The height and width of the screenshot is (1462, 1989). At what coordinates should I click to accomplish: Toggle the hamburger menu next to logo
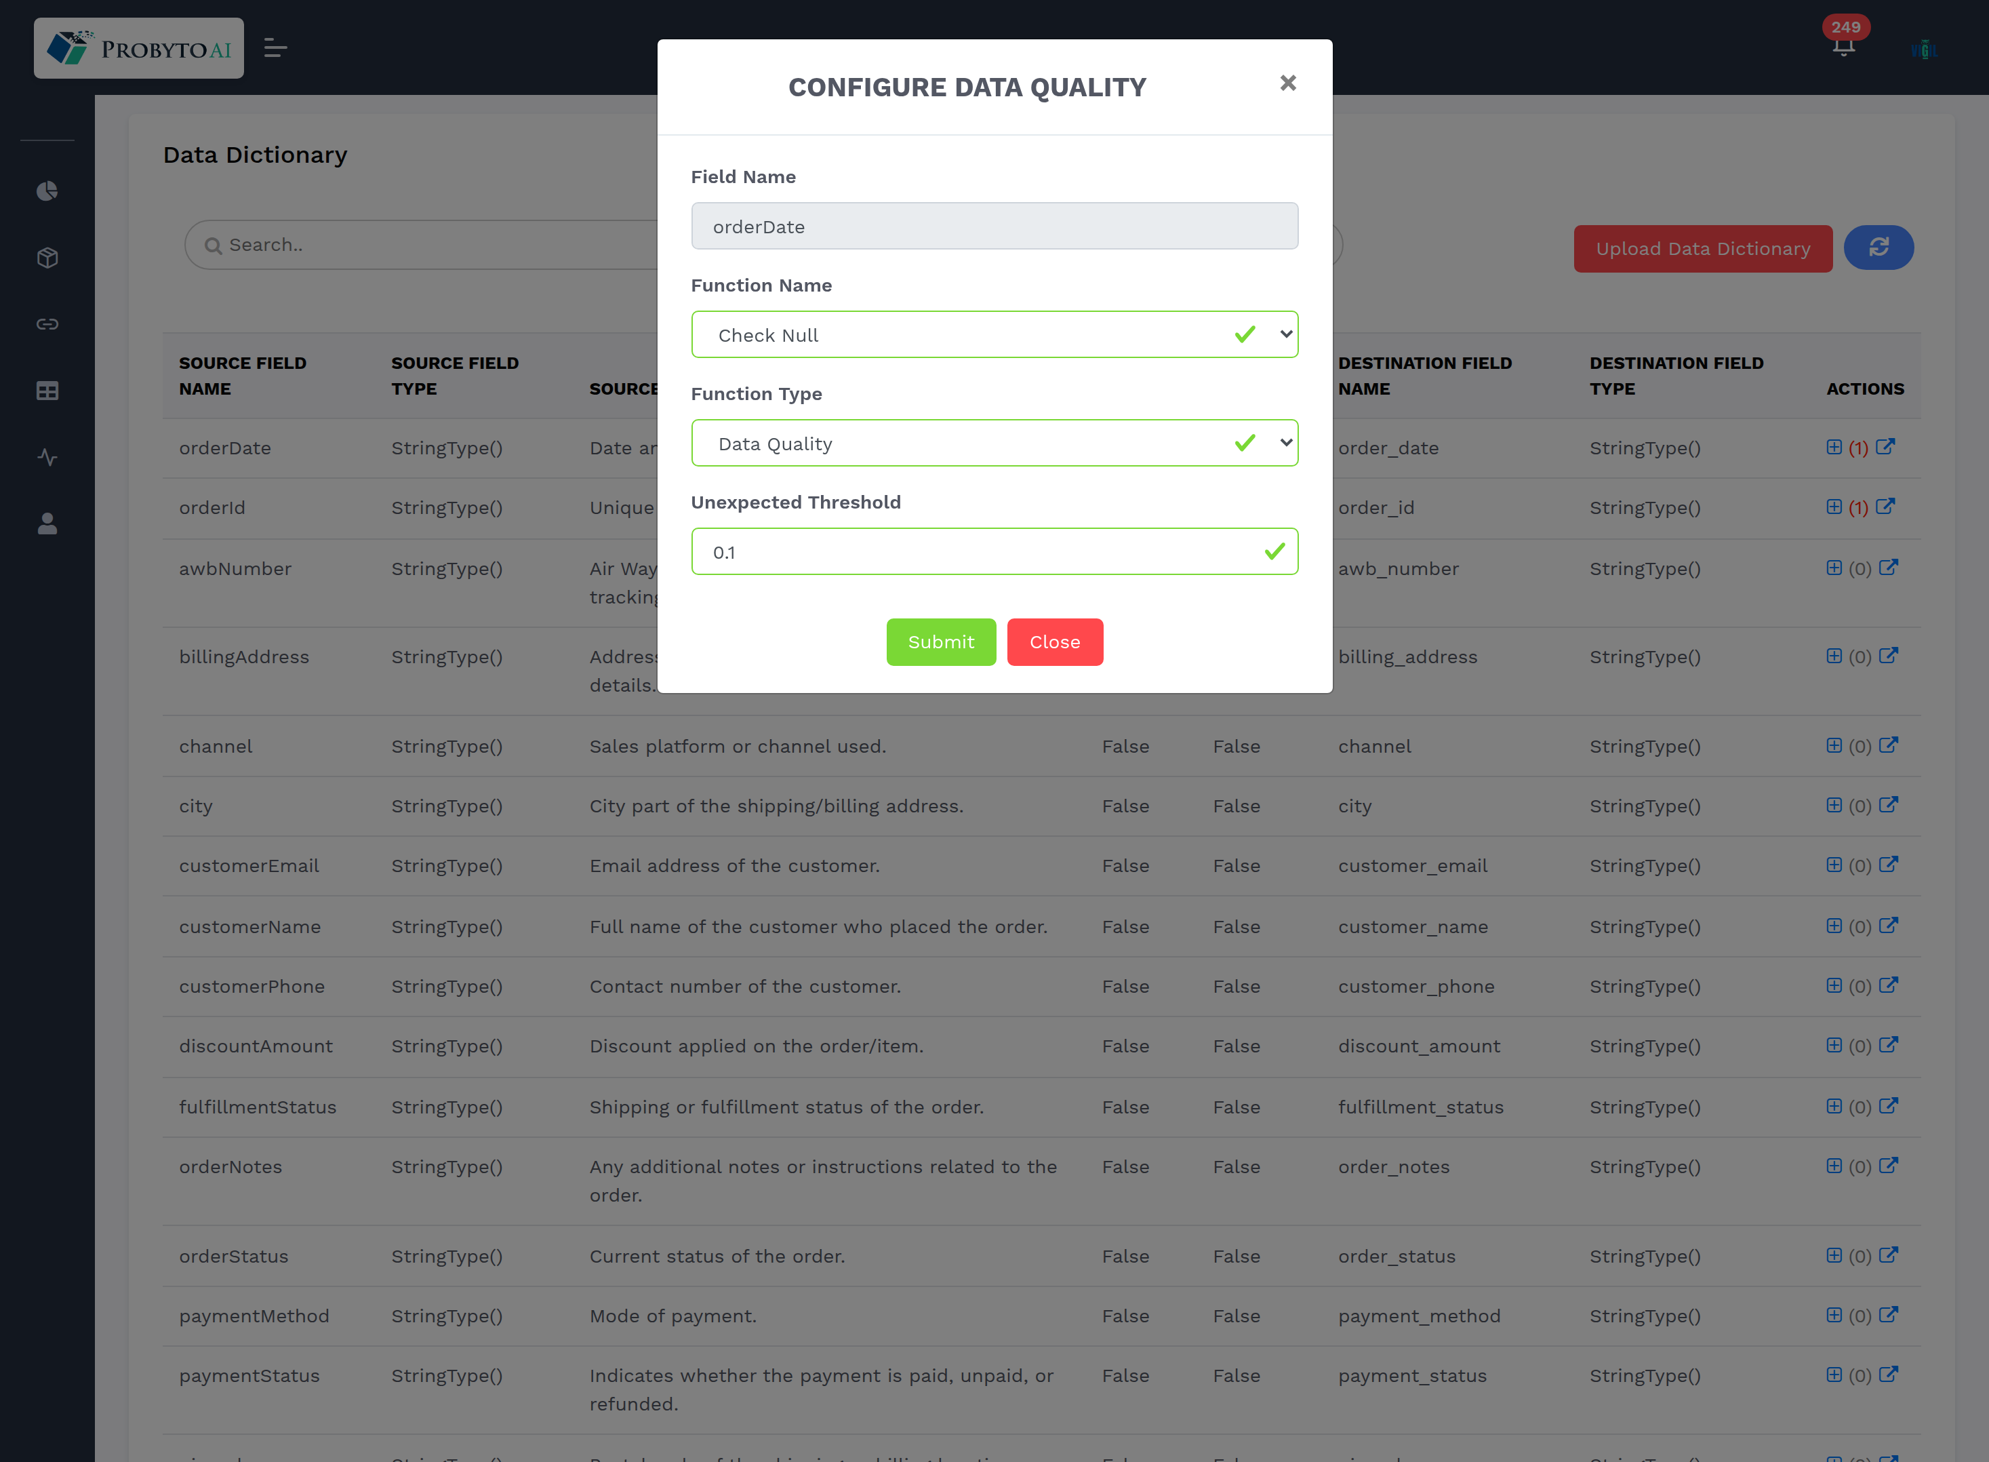(275, 49)
